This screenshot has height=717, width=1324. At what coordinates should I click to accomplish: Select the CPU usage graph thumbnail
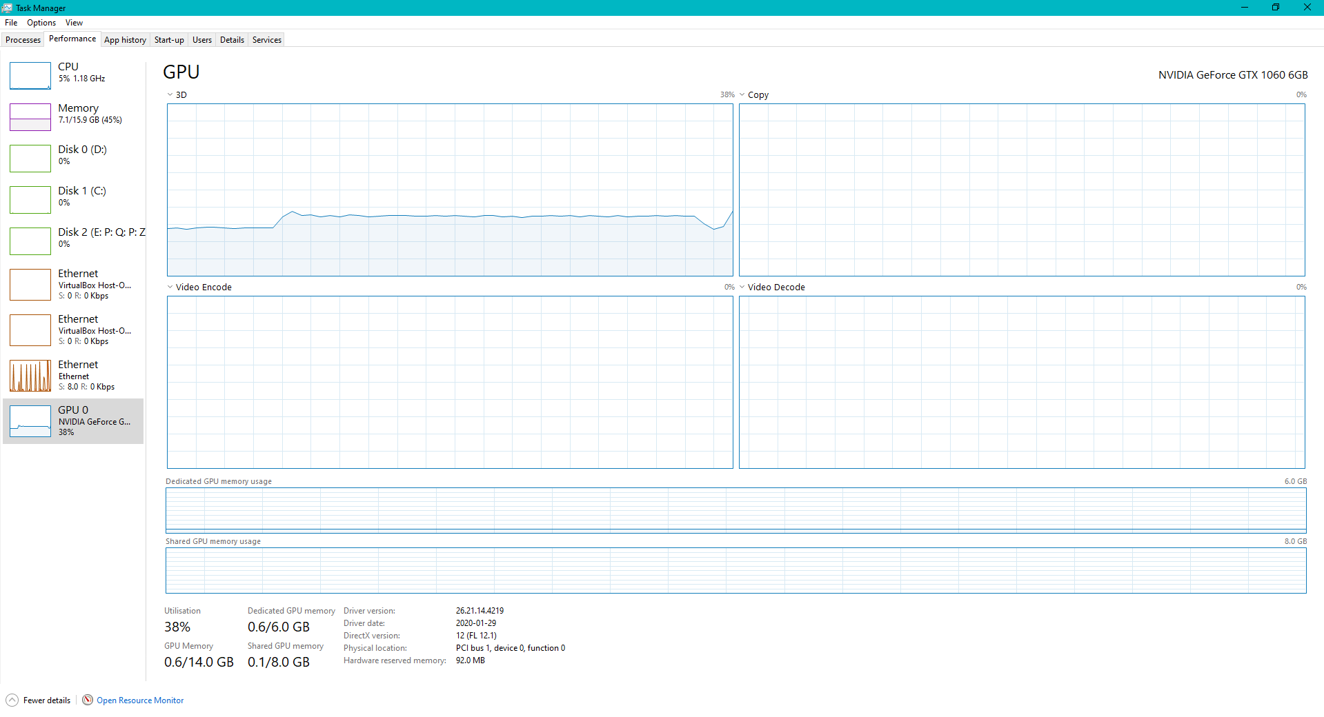pos(30,76)
